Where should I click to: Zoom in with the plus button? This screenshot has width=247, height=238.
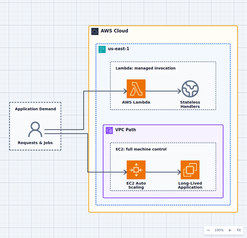click(x=230, y=230)
